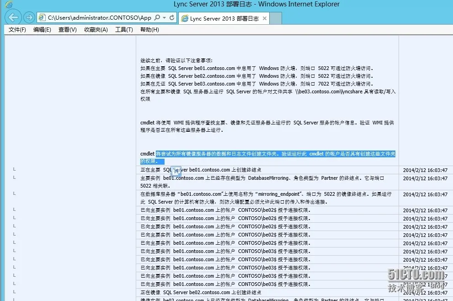Click the tree marker beside mirroring_endpoint row
Image resolution: width=453 pixels, height=301 pixels.
click(x=14, y=193)
